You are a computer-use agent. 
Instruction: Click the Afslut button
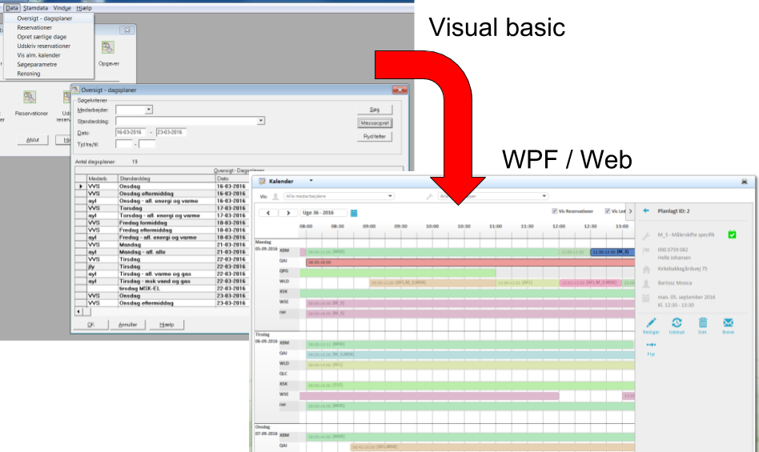click(33, 140)
